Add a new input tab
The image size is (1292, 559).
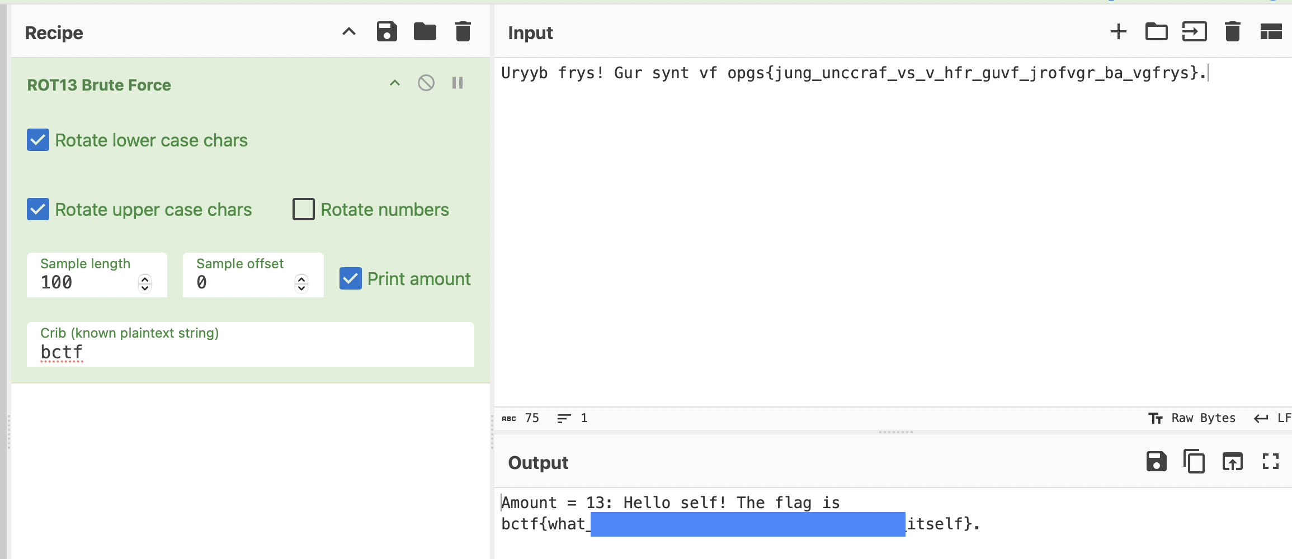coord(1118,32)
